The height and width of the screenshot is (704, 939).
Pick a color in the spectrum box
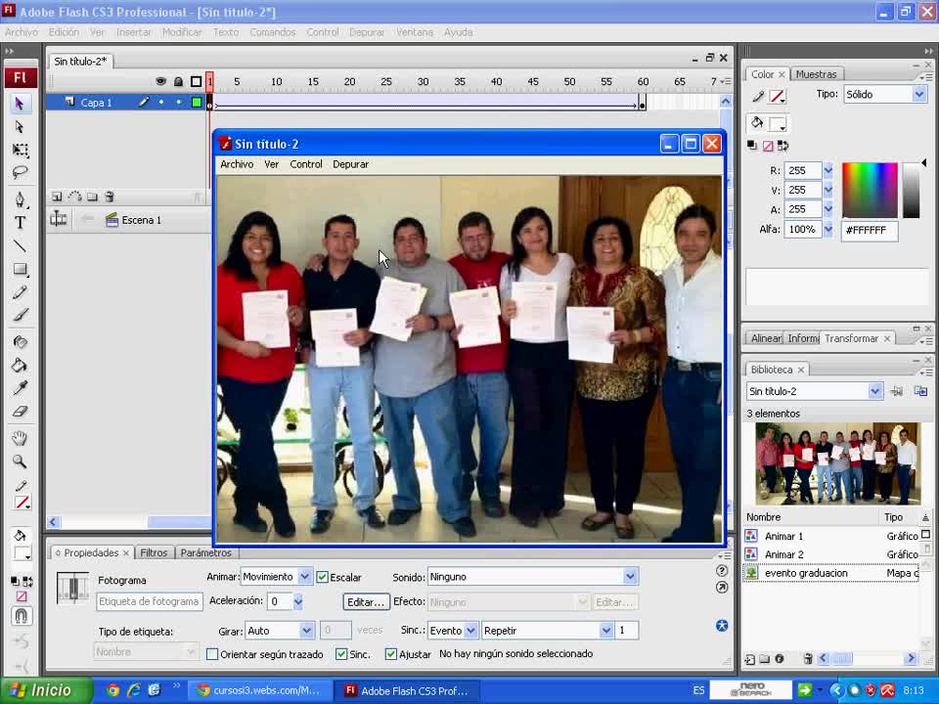(870, 190)
